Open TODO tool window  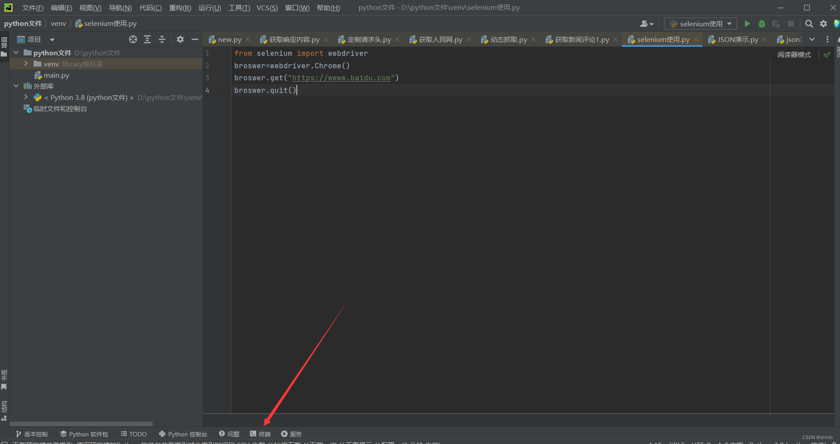click(x=133, y=434)
